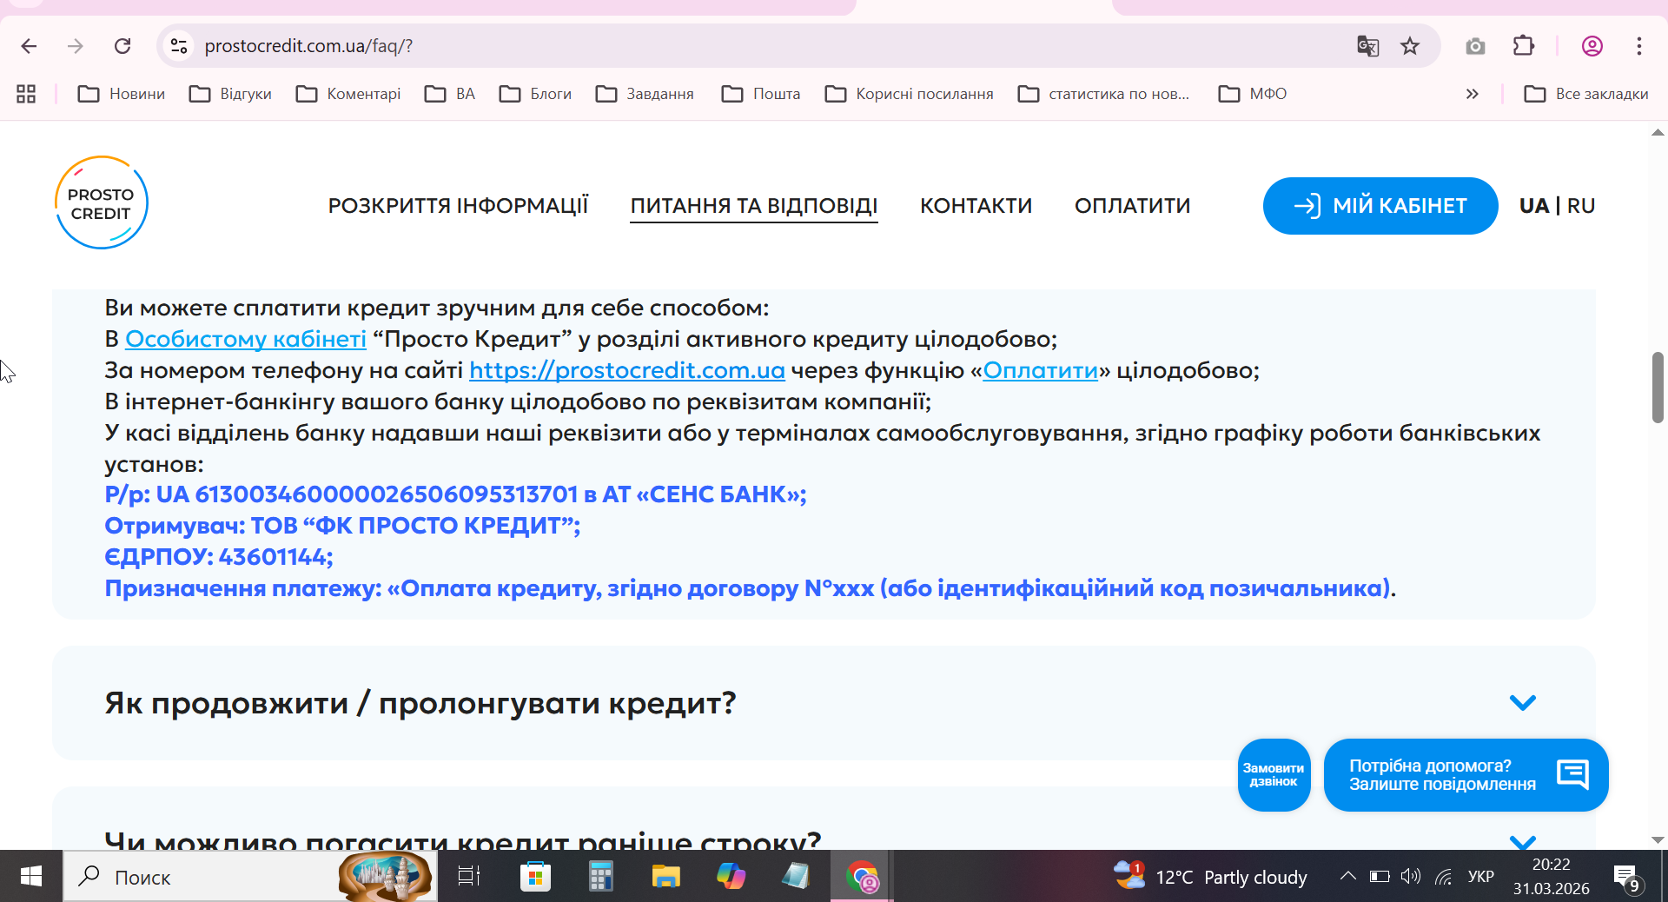Switch site language to RU

coord(1581,206)
